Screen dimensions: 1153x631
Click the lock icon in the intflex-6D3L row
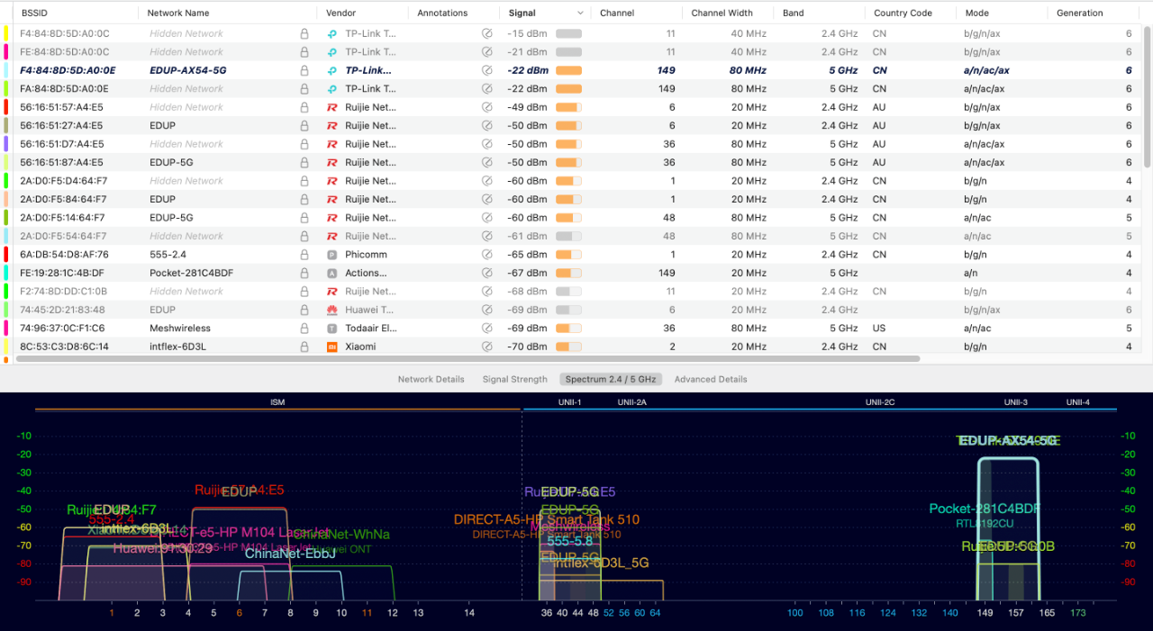tap(304, 347)
